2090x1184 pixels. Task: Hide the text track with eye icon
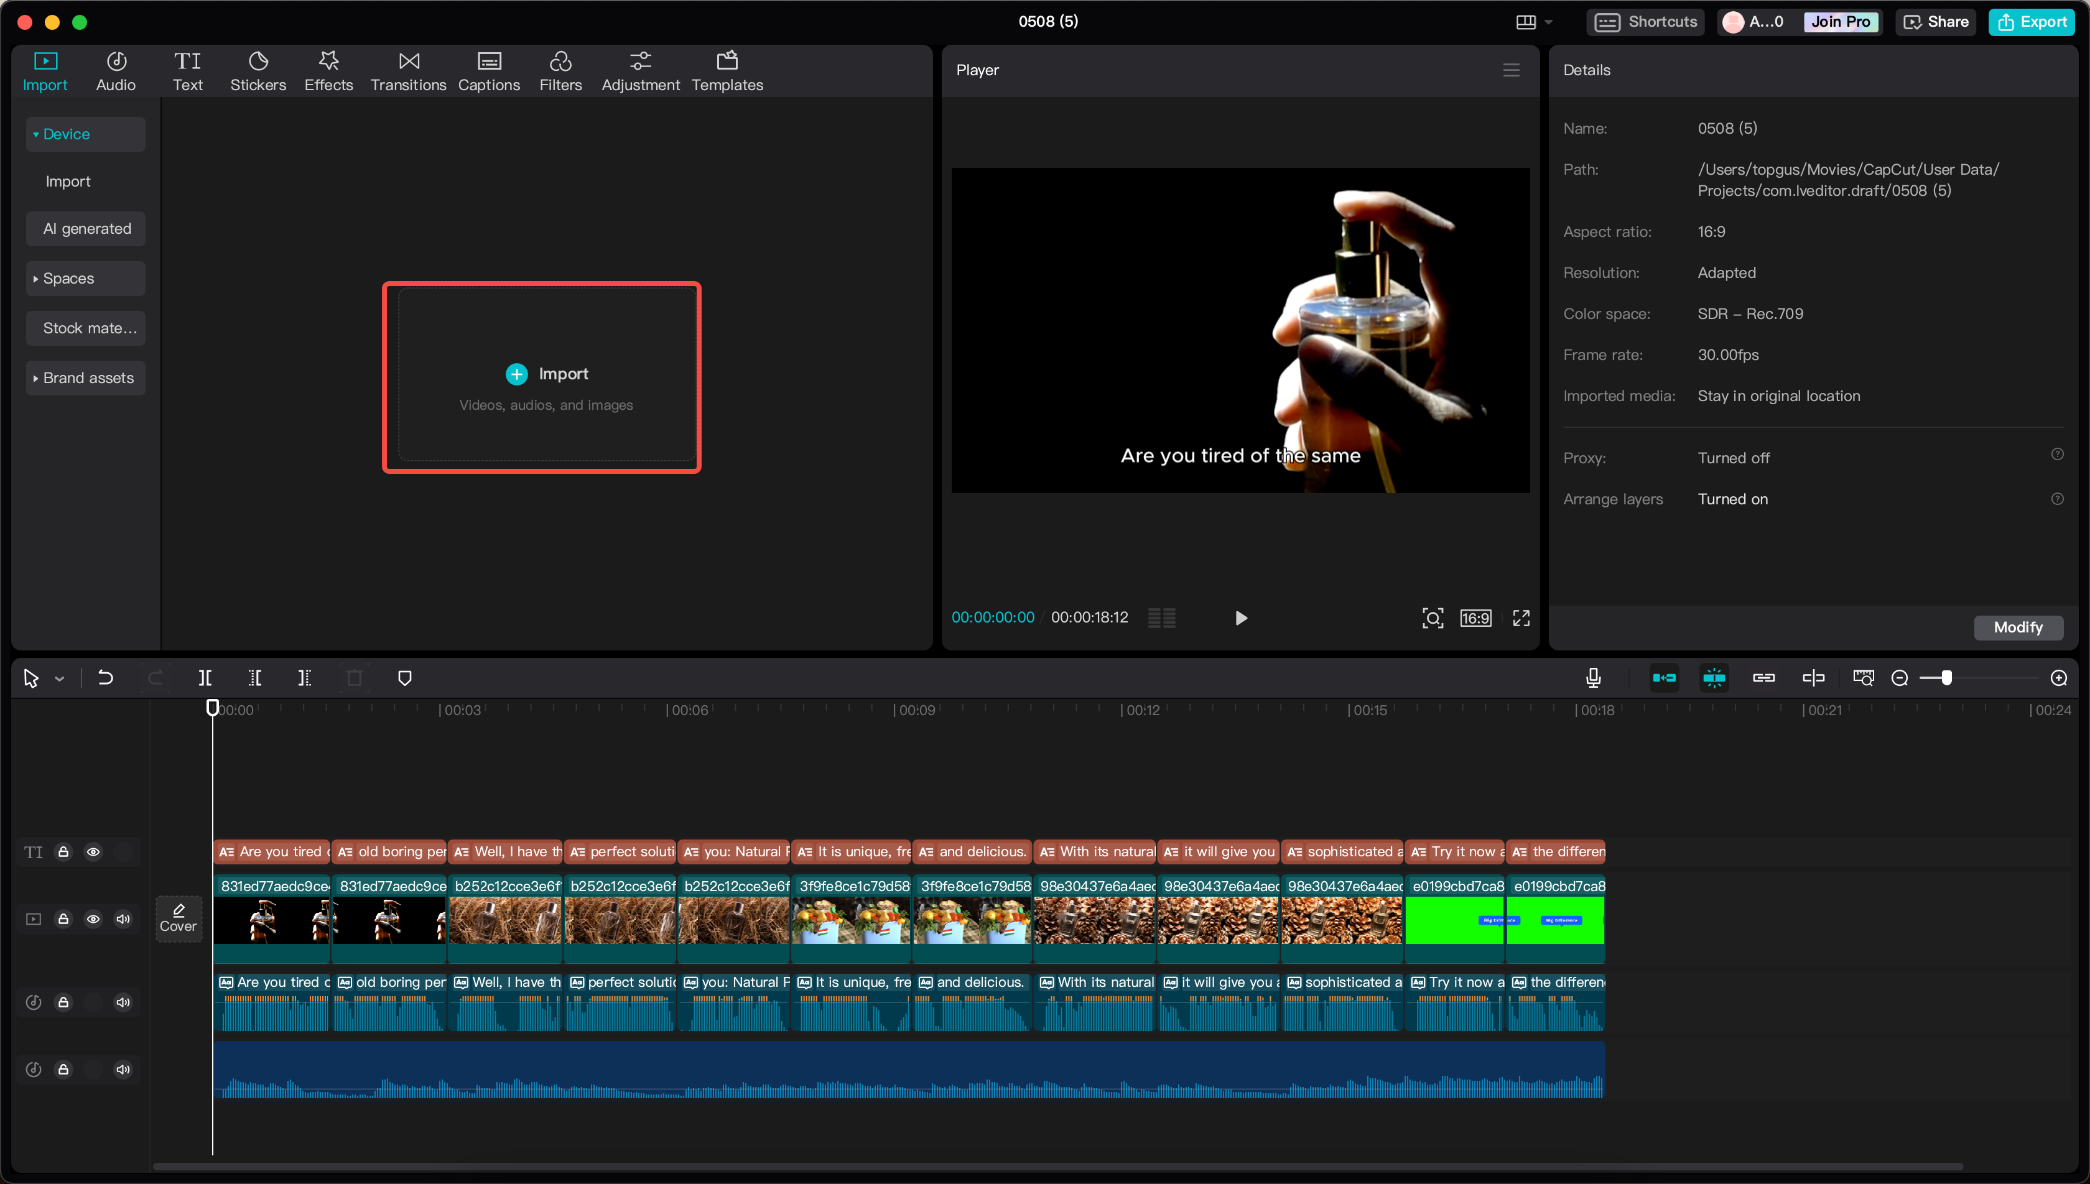93,851
